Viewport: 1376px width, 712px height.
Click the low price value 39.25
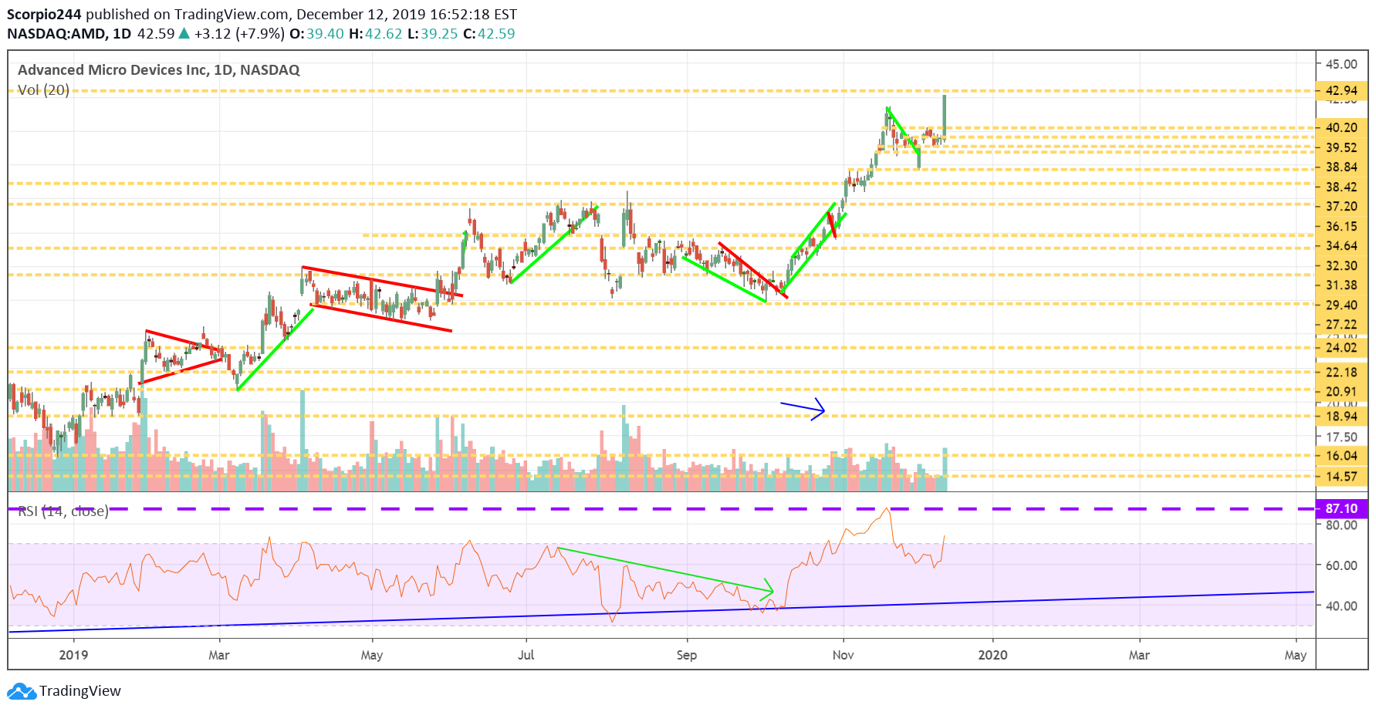click(x=439, y=34)
